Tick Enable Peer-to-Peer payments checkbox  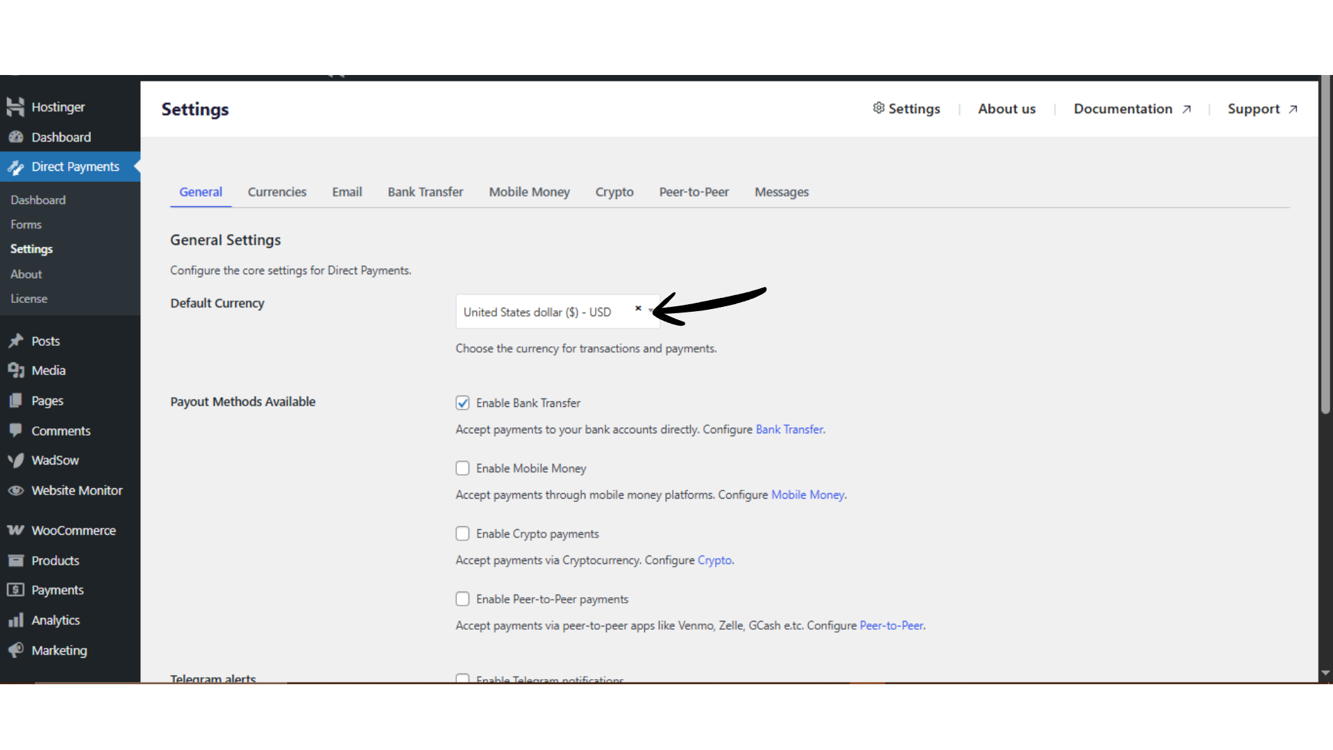[x=462, y=599]
